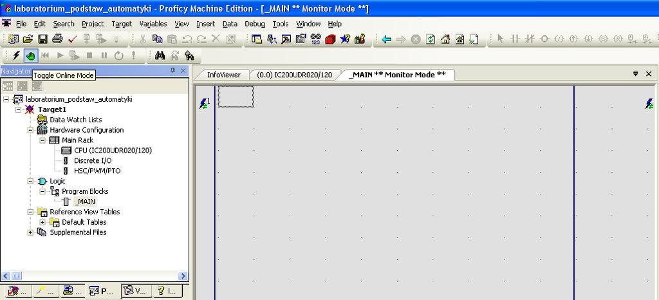Click the Paste clipboard icon
This screenshot has width=659, height=300.
coord(172,39)
